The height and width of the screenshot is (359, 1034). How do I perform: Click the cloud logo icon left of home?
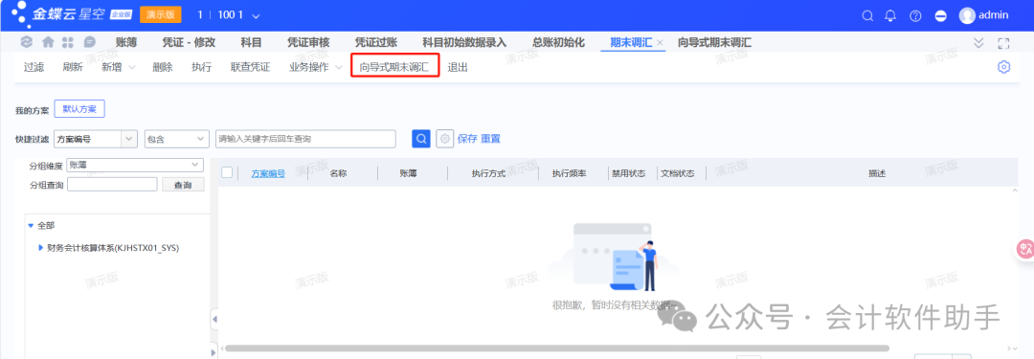(x=27, y=42)
